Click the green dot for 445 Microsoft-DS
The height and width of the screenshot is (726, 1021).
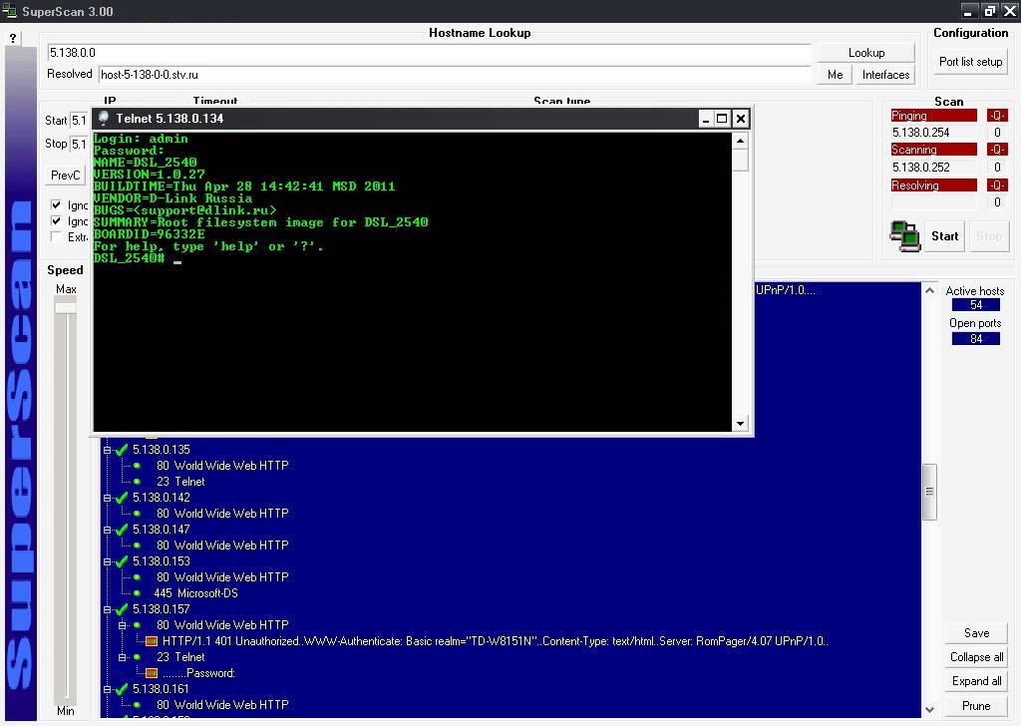137,593
